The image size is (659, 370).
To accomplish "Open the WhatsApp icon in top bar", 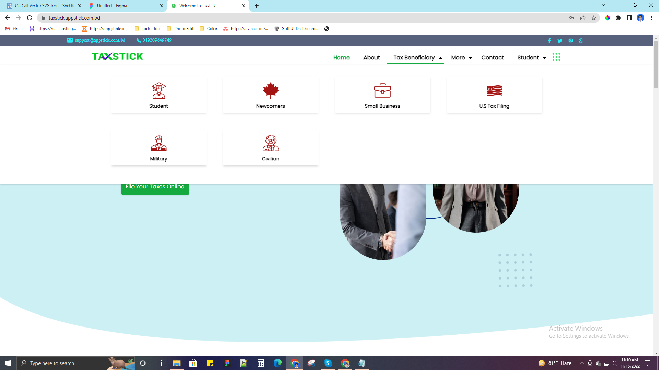I will [581, 41].
